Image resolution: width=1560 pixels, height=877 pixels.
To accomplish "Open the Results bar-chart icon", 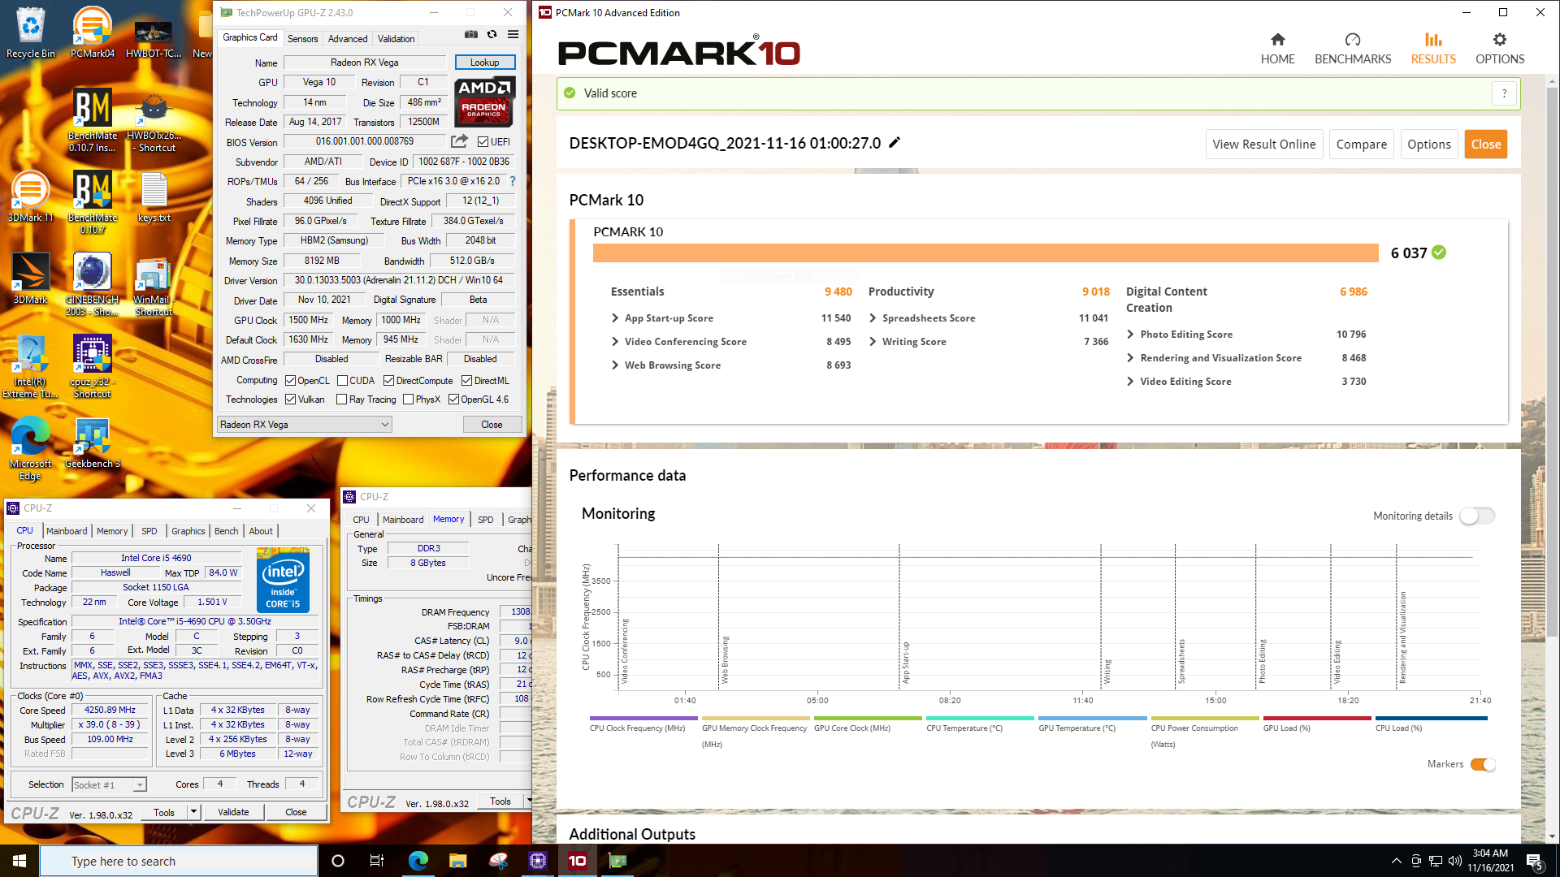I will coord(1433,40).
